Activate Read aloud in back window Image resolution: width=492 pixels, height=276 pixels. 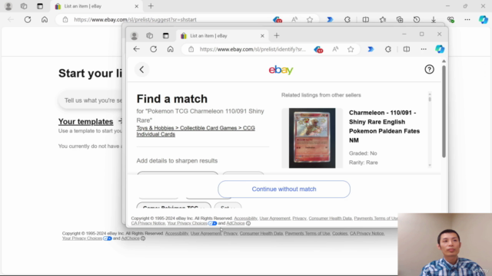(294, 19)
